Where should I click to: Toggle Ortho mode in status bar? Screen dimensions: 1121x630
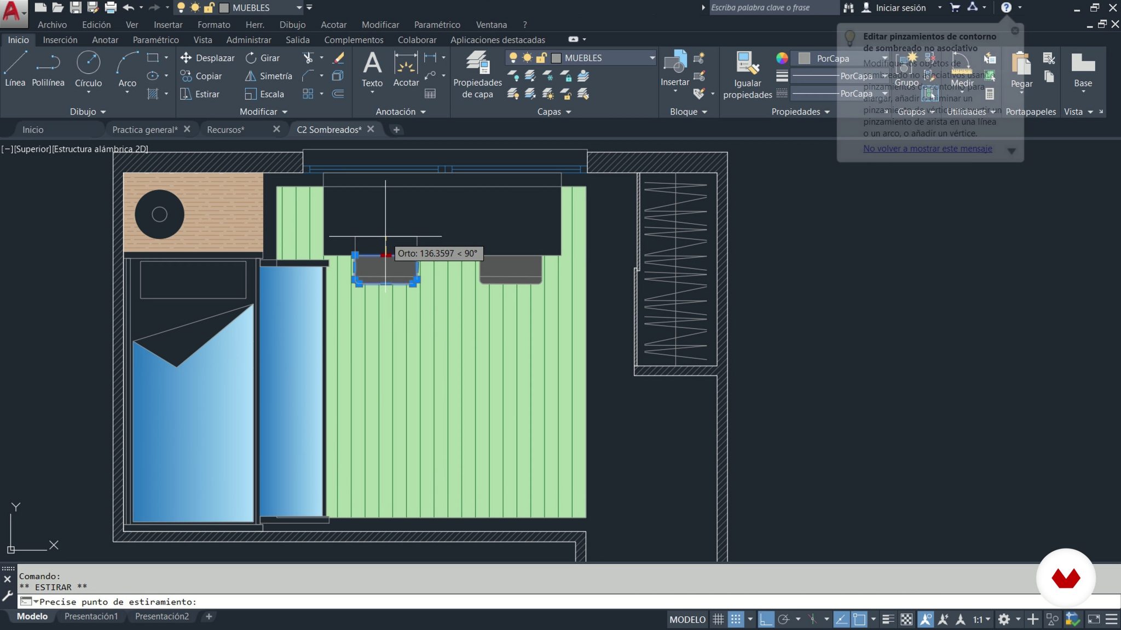click(x=766, y=620)
